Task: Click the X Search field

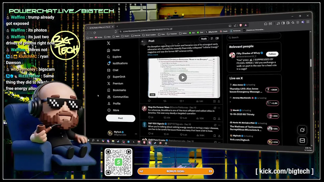Action: pos(254,37)
